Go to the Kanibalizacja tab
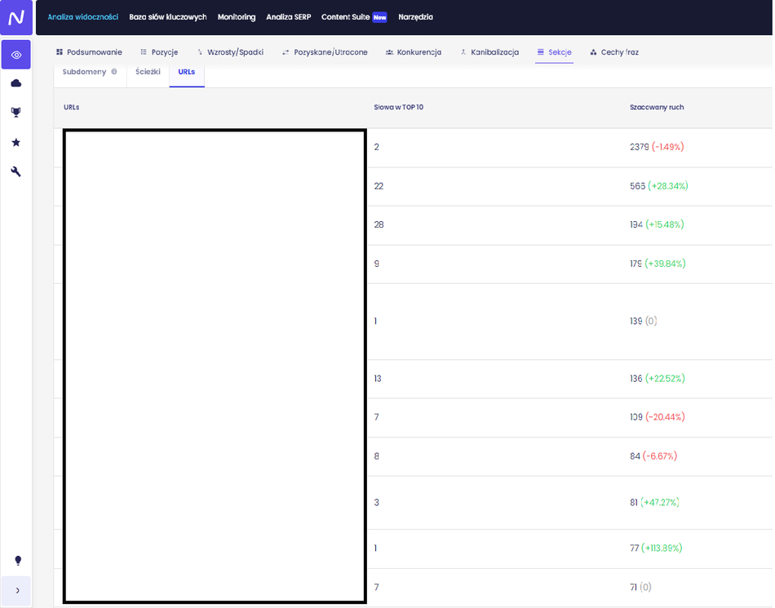The width and height of the screenshot is (775, 608). [489, 52]
